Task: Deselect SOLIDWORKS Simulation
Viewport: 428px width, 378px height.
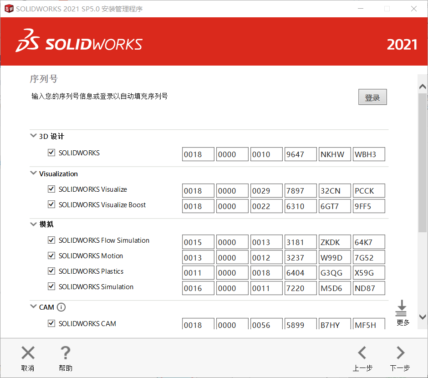Action: point(51,286)
